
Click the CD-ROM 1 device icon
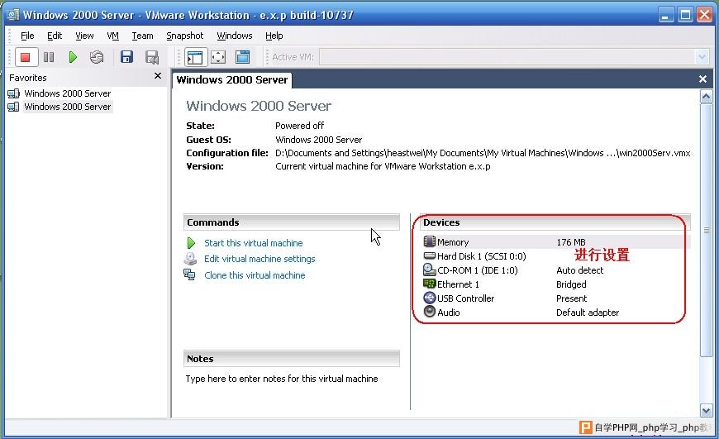point(429,270)
